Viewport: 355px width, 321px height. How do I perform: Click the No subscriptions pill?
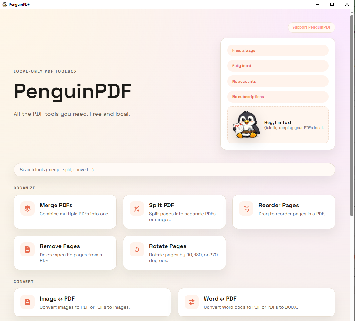(x=278, y=97)
